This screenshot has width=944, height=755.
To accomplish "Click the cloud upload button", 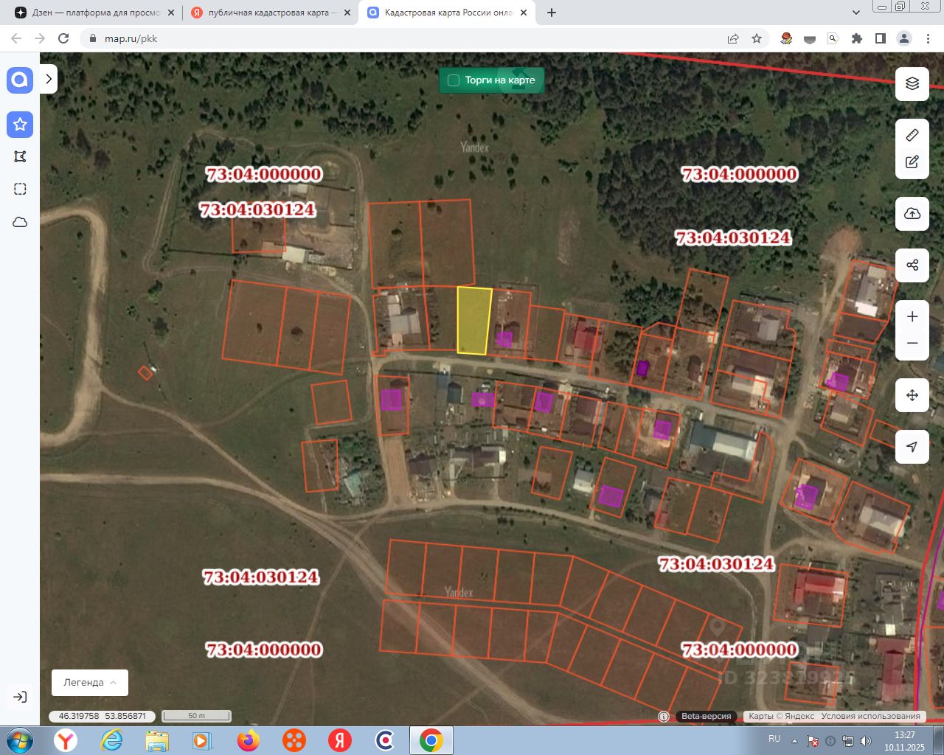I will (x=912, y=214).
